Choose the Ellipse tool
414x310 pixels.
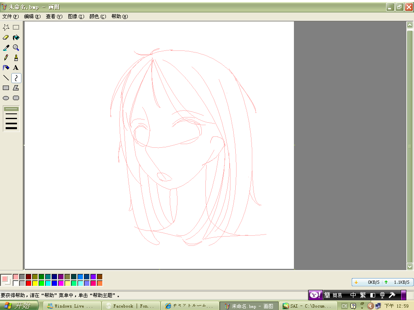(6, 98)
